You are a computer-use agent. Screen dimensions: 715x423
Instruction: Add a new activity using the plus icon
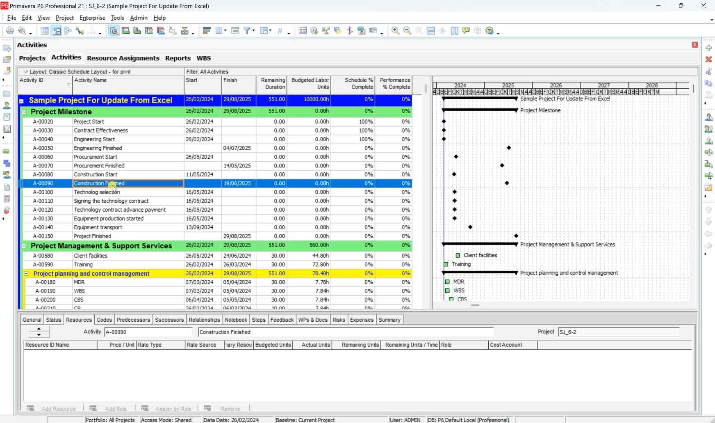tap(708, 48)
